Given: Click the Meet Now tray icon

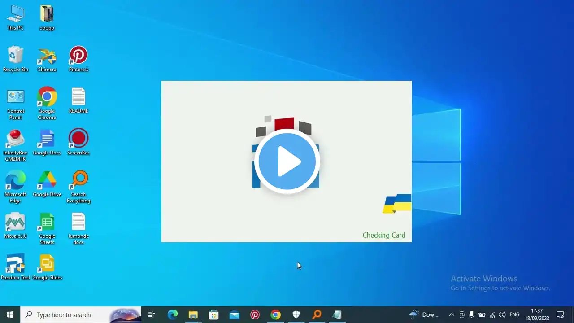Looking at the screenshot, I should click(x=462, y=314).
